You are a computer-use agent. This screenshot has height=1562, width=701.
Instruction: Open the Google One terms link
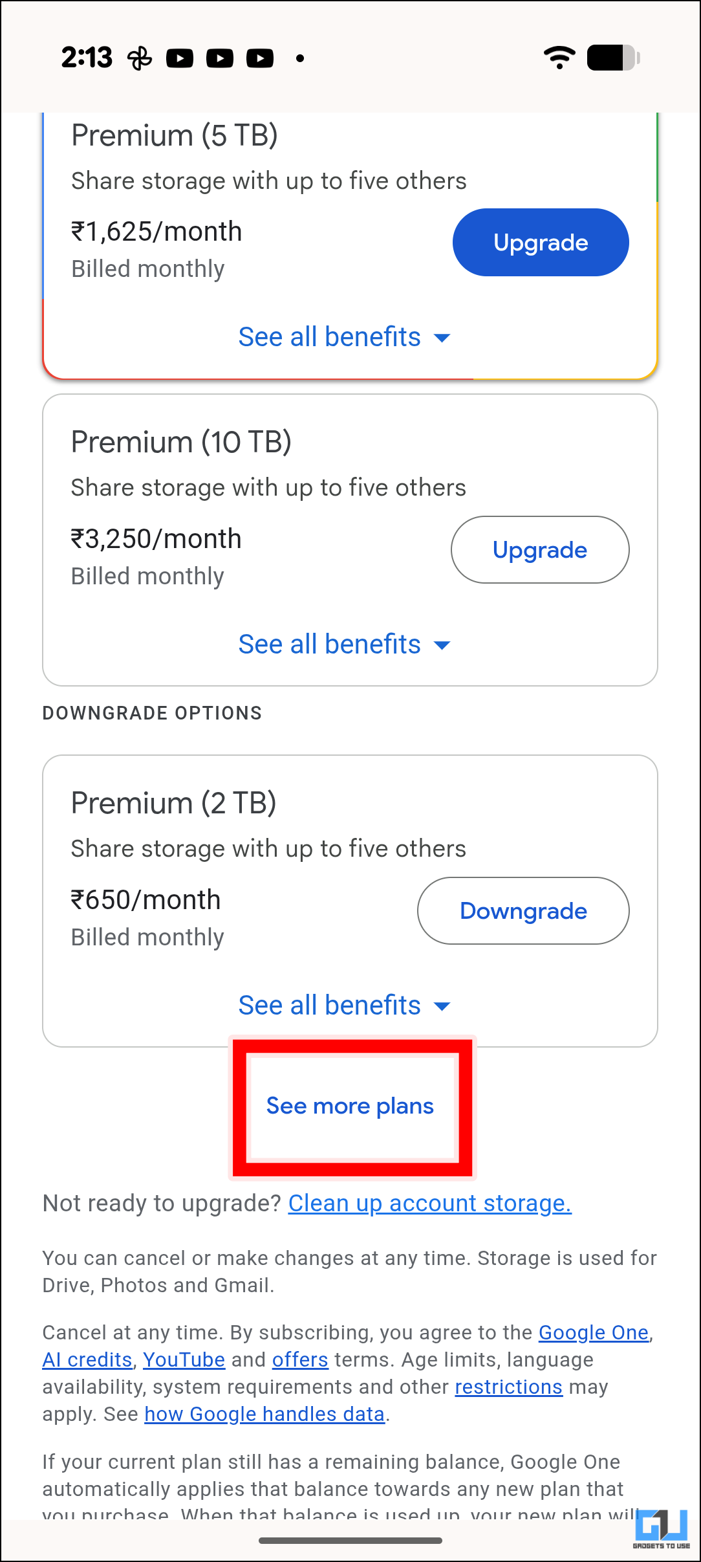tap(593, 1333)
